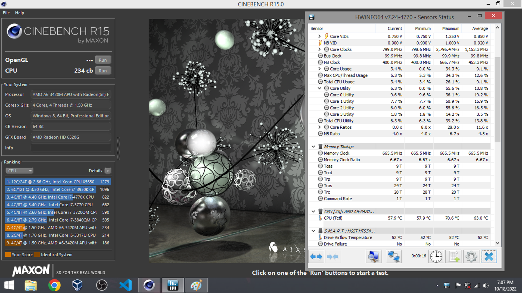Select ranking entry Intel Xeon X5650

[58, 182]
